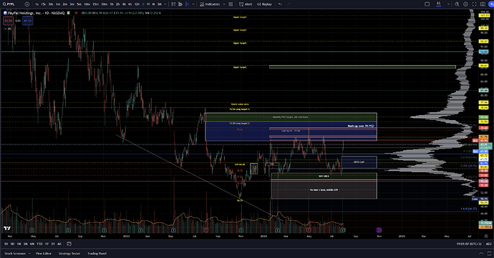Click the TradingView logo on chart

click(x=7, y=229)
